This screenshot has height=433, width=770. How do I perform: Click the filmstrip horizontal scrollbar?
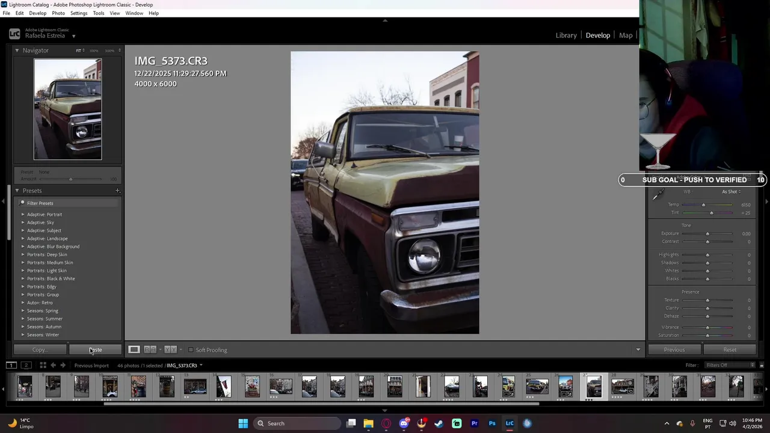pyautogui.click(x=322, y=404)
